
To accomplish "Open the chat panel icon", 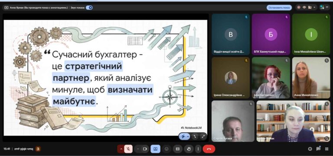I will [318, 149].
